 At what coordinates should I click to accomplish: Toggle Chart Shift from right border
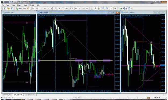[x=115, y=8]
